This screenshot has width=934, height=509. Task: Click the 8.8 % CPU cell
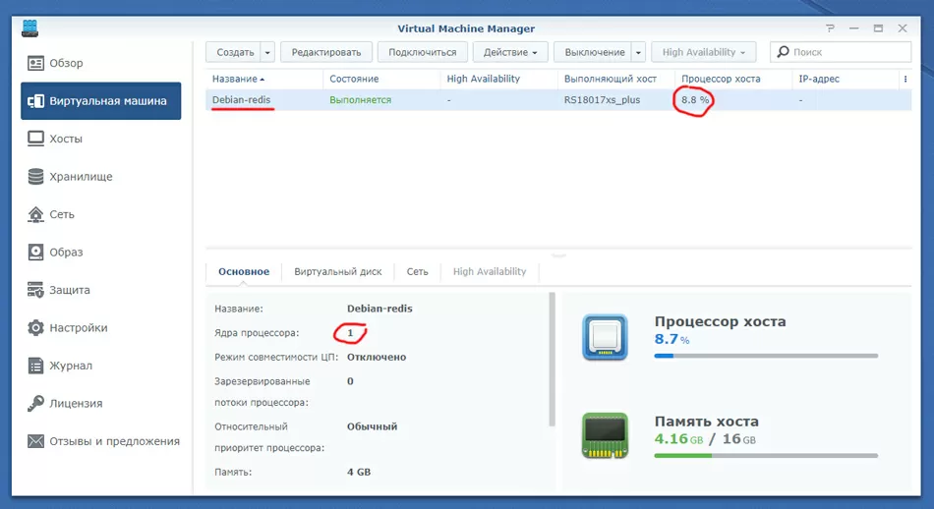point(695,100)
